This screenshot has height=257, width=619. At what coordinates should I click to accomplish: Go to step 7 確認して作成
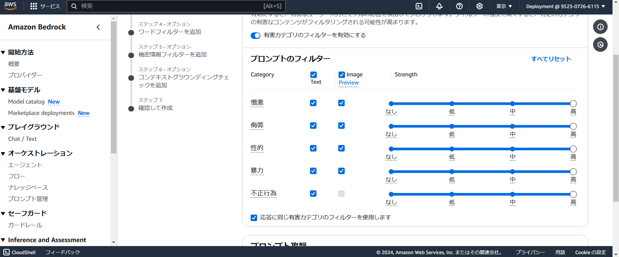155,108
